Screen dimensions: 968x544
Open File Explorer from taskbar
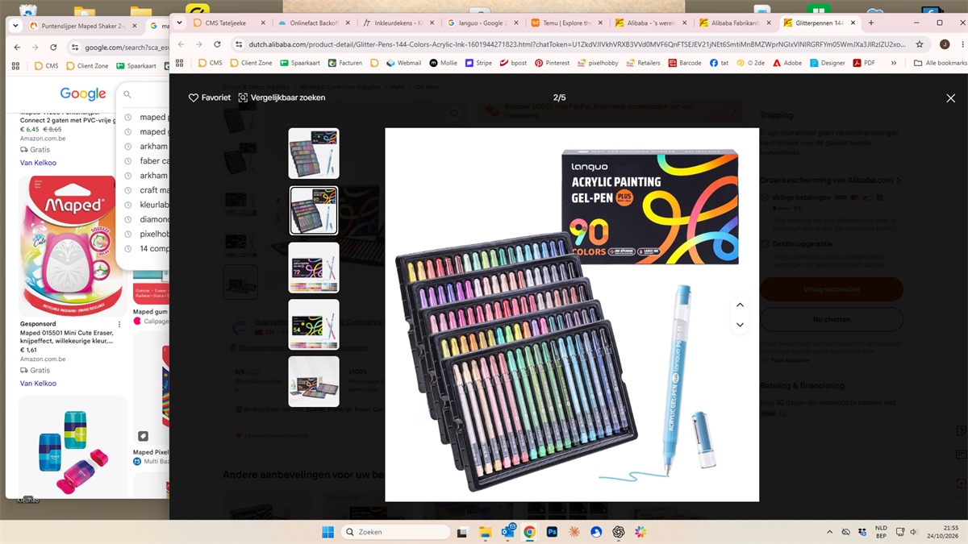(486, 532)
